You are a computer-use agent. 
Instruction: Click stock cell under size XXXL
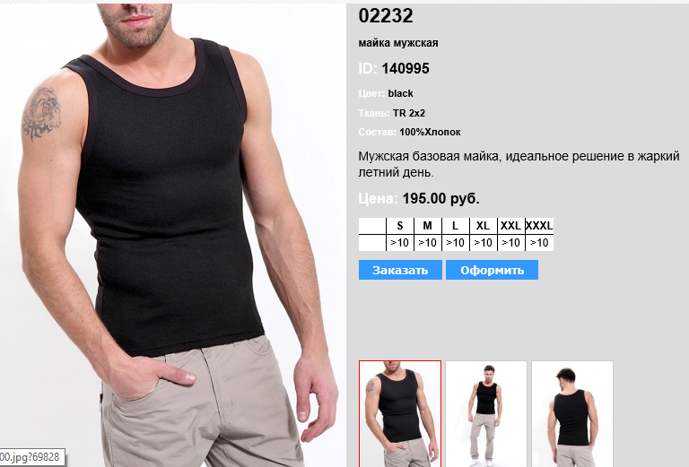(539, 243)
